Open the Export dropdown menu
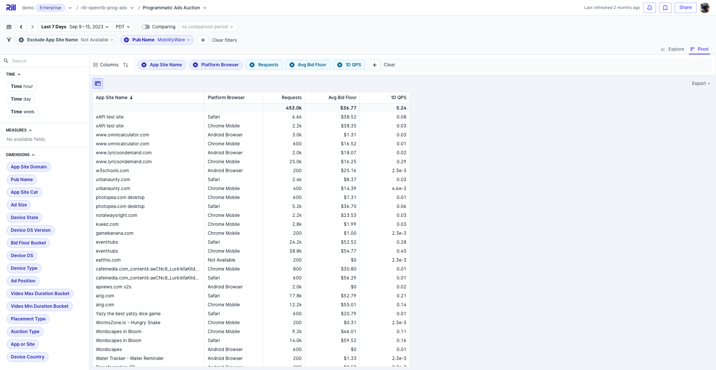Image resolution: width=716 pixels, height=370 pixels. point(701,83)
